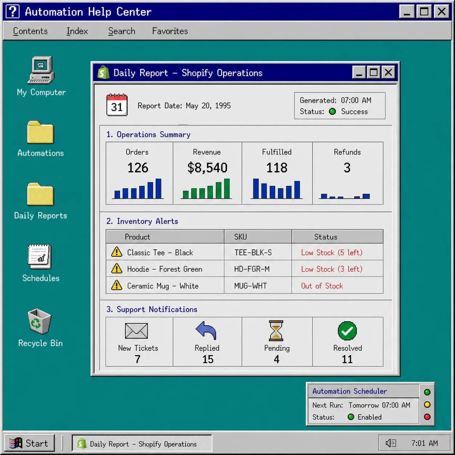Image resolution: width=455 pixels, height=455 pixels.
Task: Click the Product column header
Action: coord(165,237)
